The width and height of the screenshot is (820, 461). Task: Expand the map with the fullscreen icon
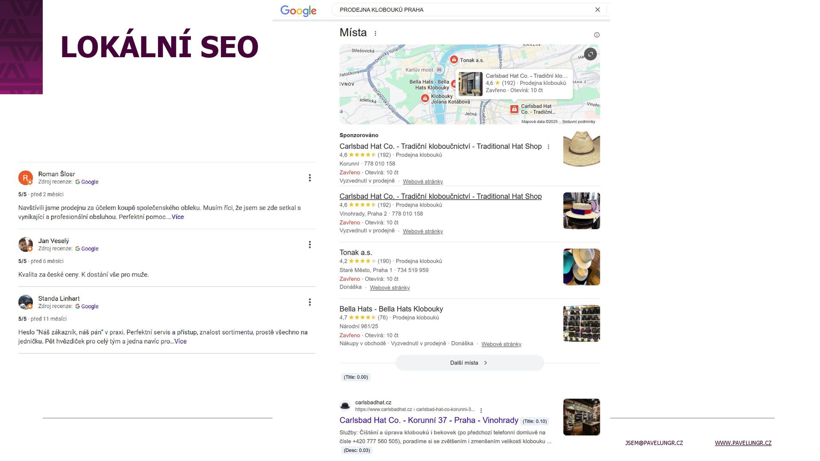tap(590, 54)
